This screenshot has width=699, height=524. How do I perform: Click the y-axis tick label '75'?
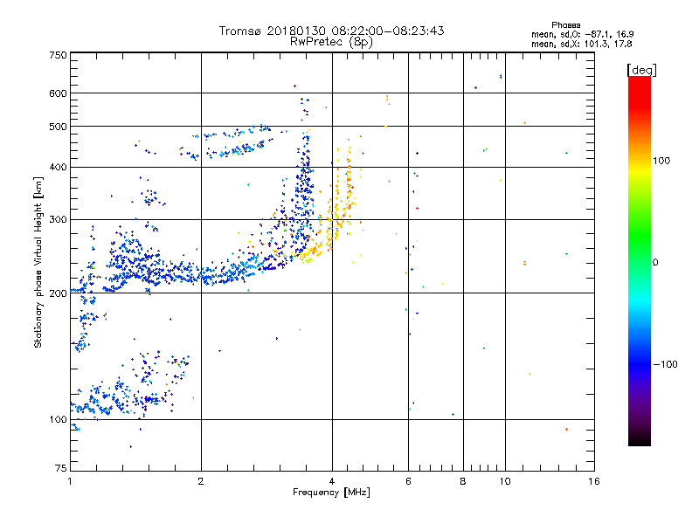pos(61,468)
